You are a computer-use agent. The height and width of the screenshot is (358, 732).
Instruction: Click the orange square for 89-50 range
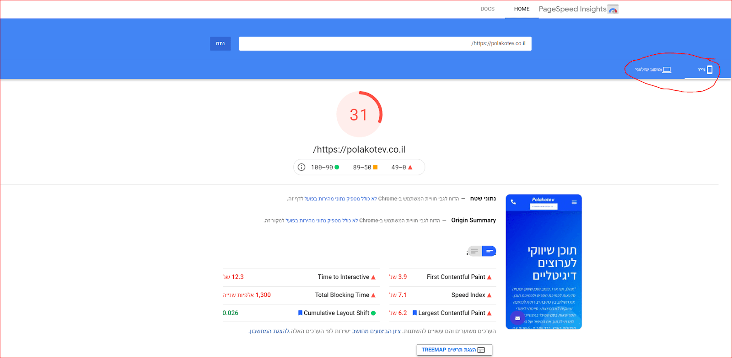point(375,167)
